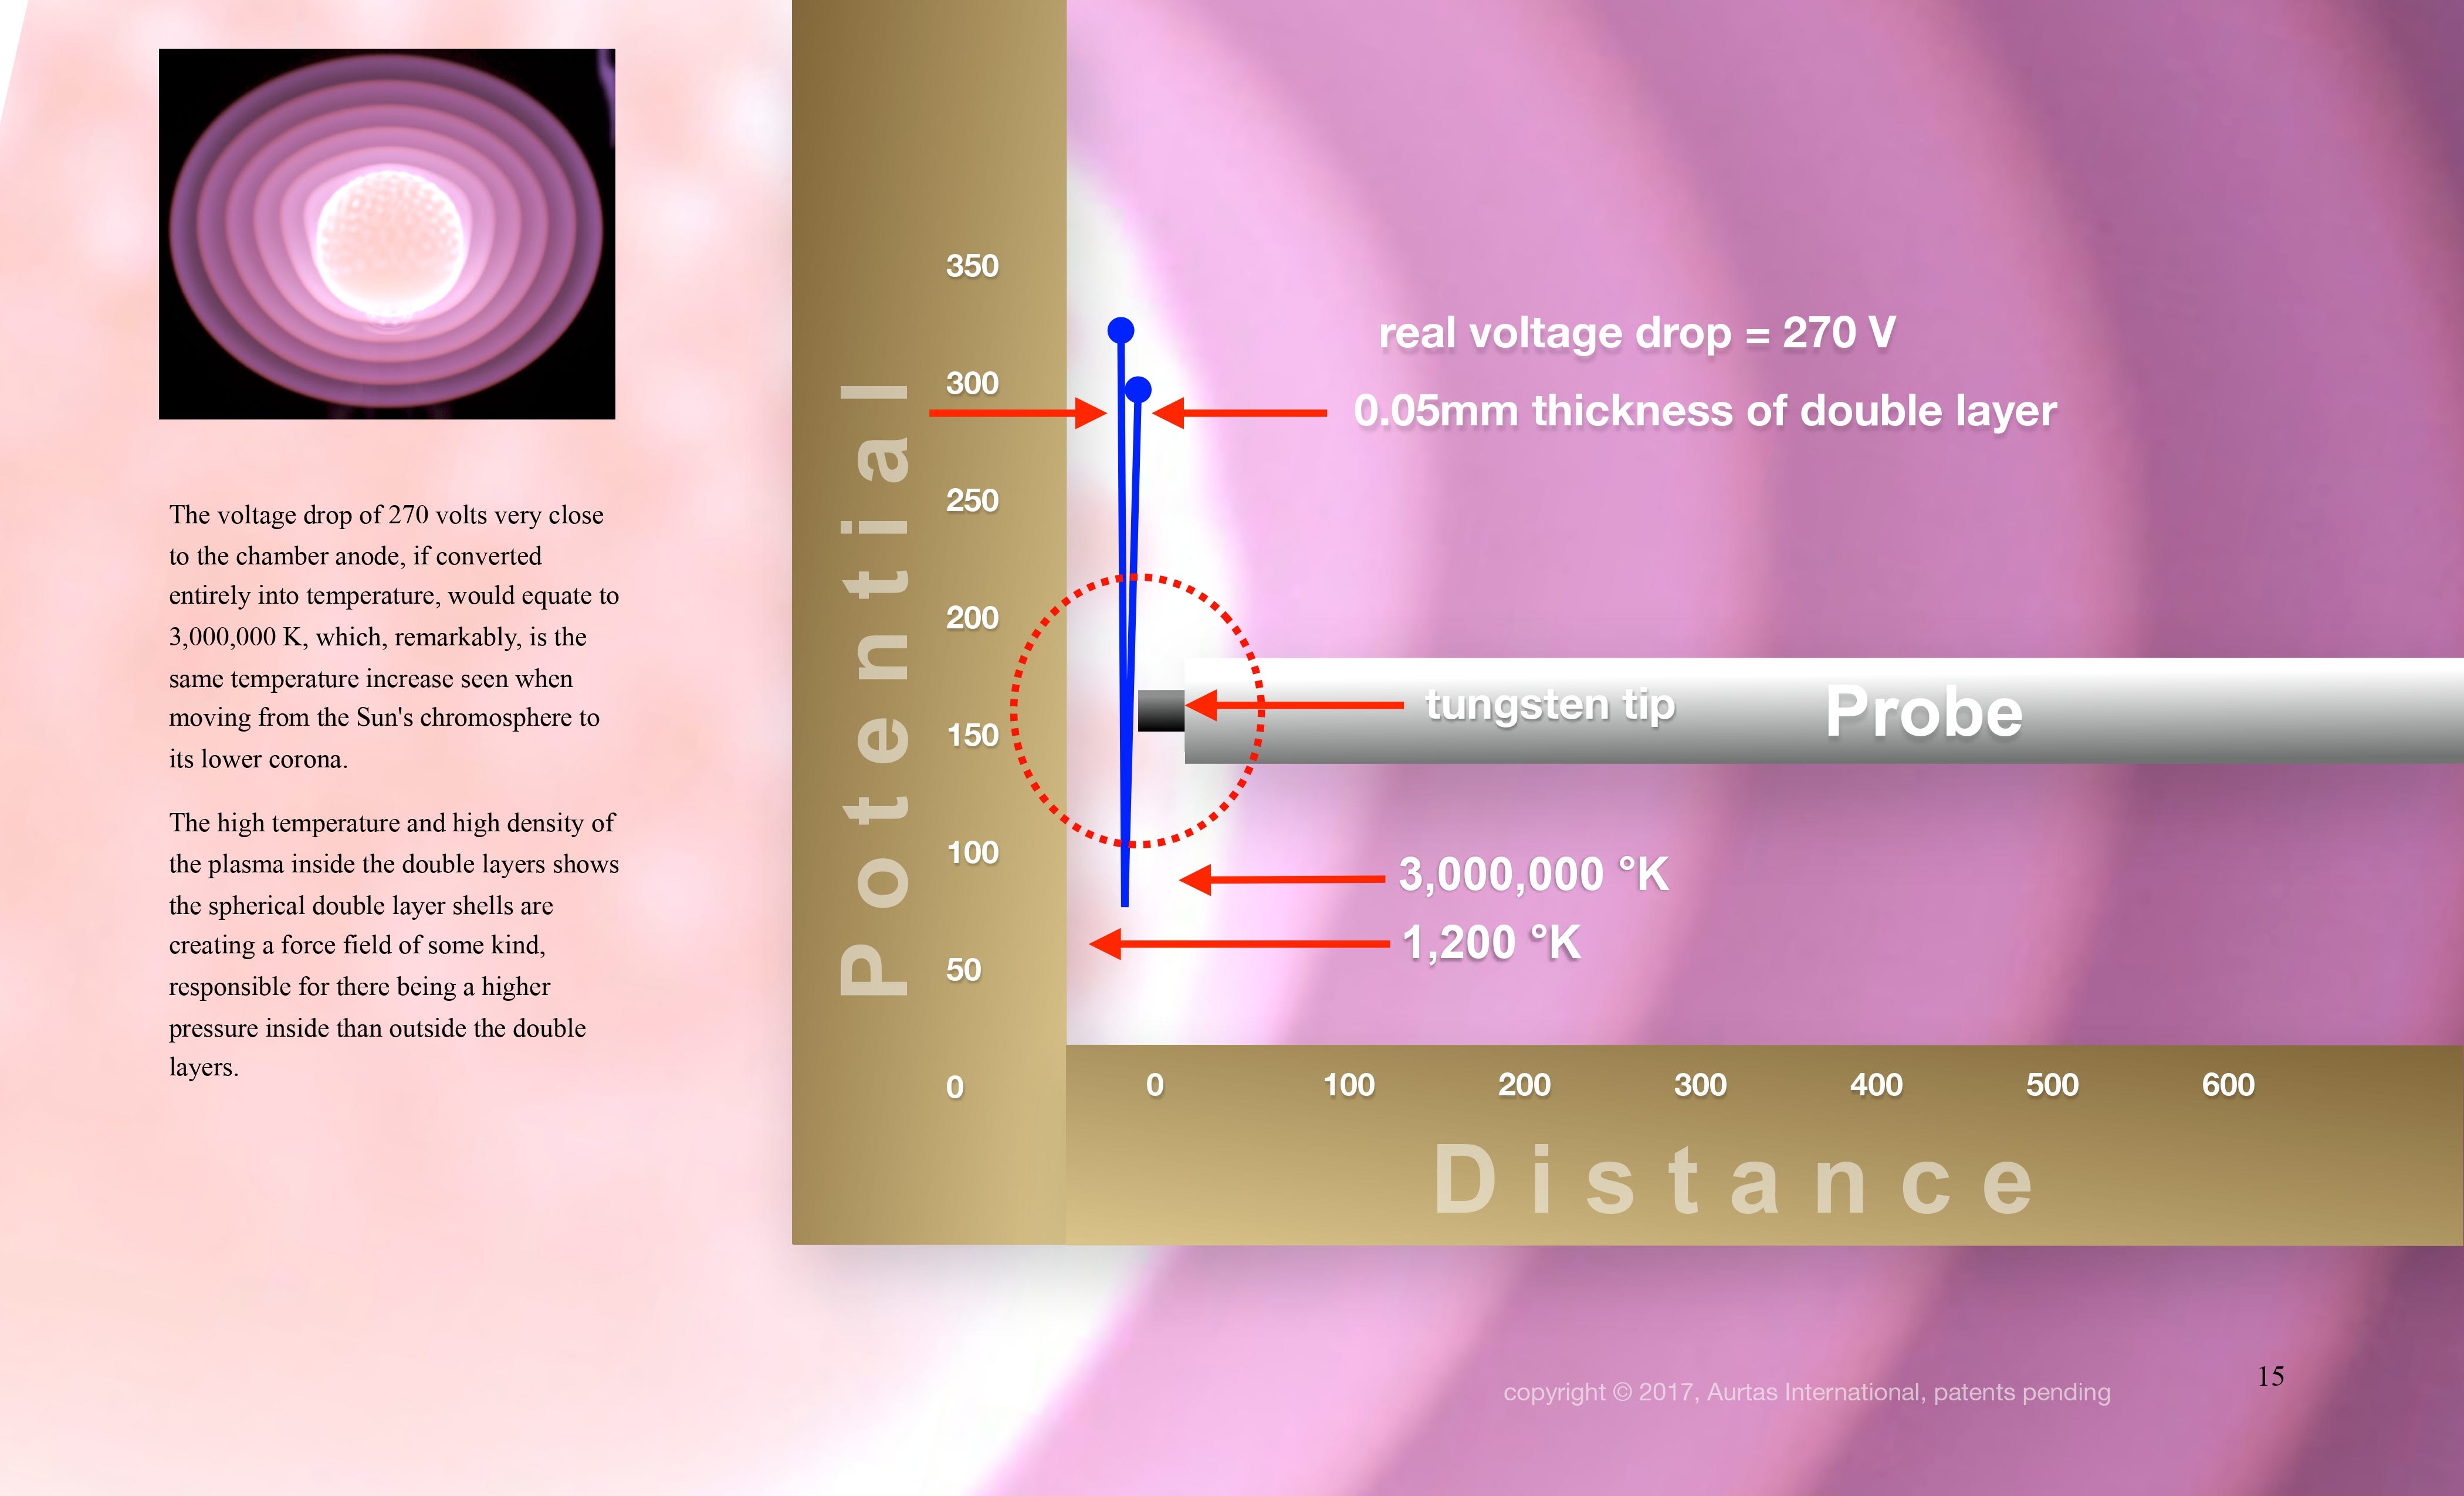
Task: Click the paragraph starting 'The voltage drop of 270'
Action: coord(393,636)
